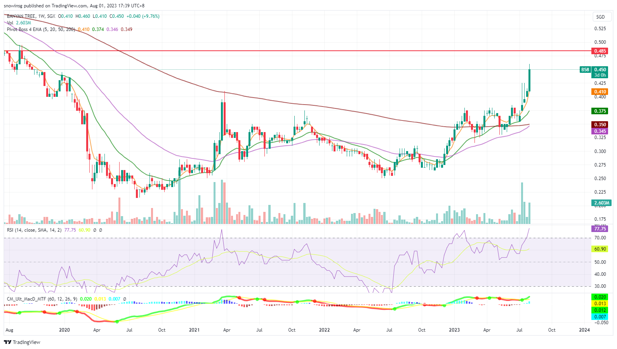Screen dimensions: 617x349
Task: Click the yellow 0.013 MACD axis label
Action: tap(600, 304)
